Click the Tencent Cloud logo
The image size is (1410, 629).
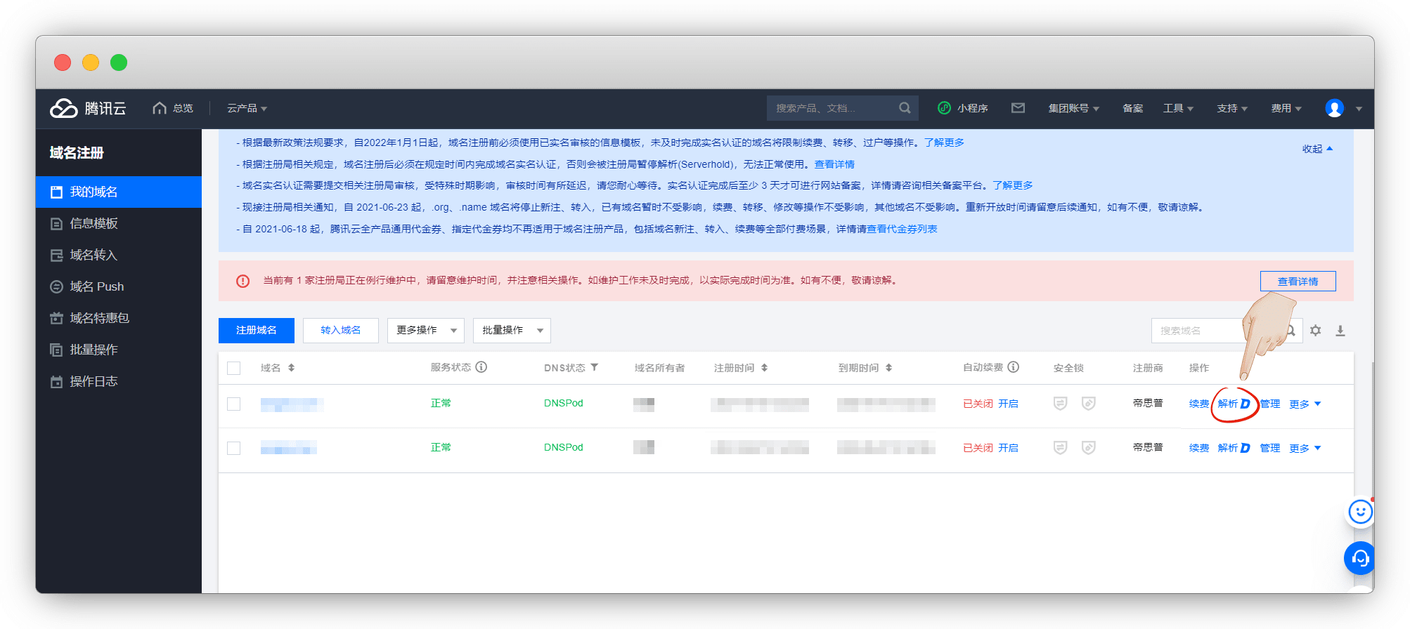(88, 108)
